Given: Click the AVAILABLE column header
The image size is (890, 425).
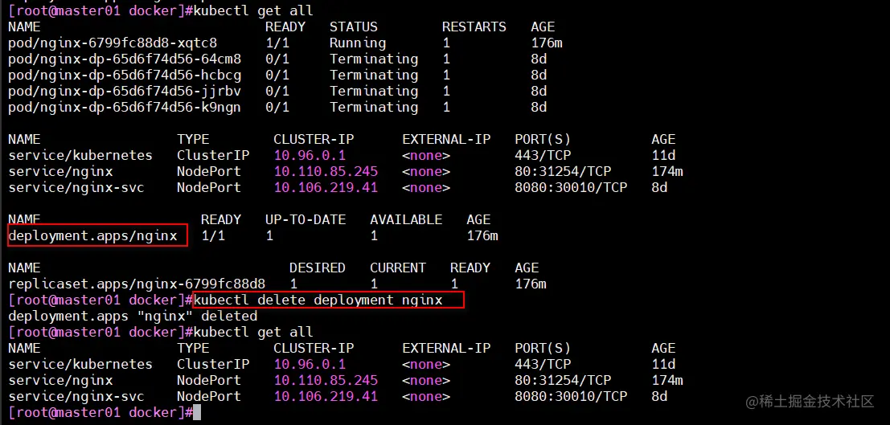Looking at the screenshot, I should click(x=406, y=219).
